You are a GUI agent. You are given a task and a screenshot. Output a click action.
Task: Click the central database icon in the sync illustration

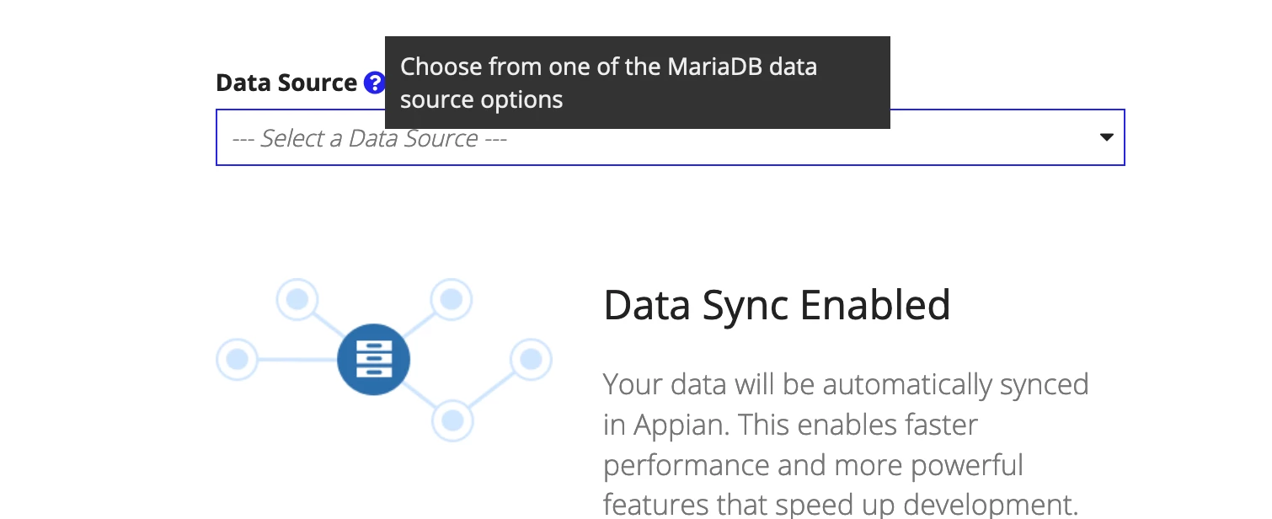tap(373, 360)
